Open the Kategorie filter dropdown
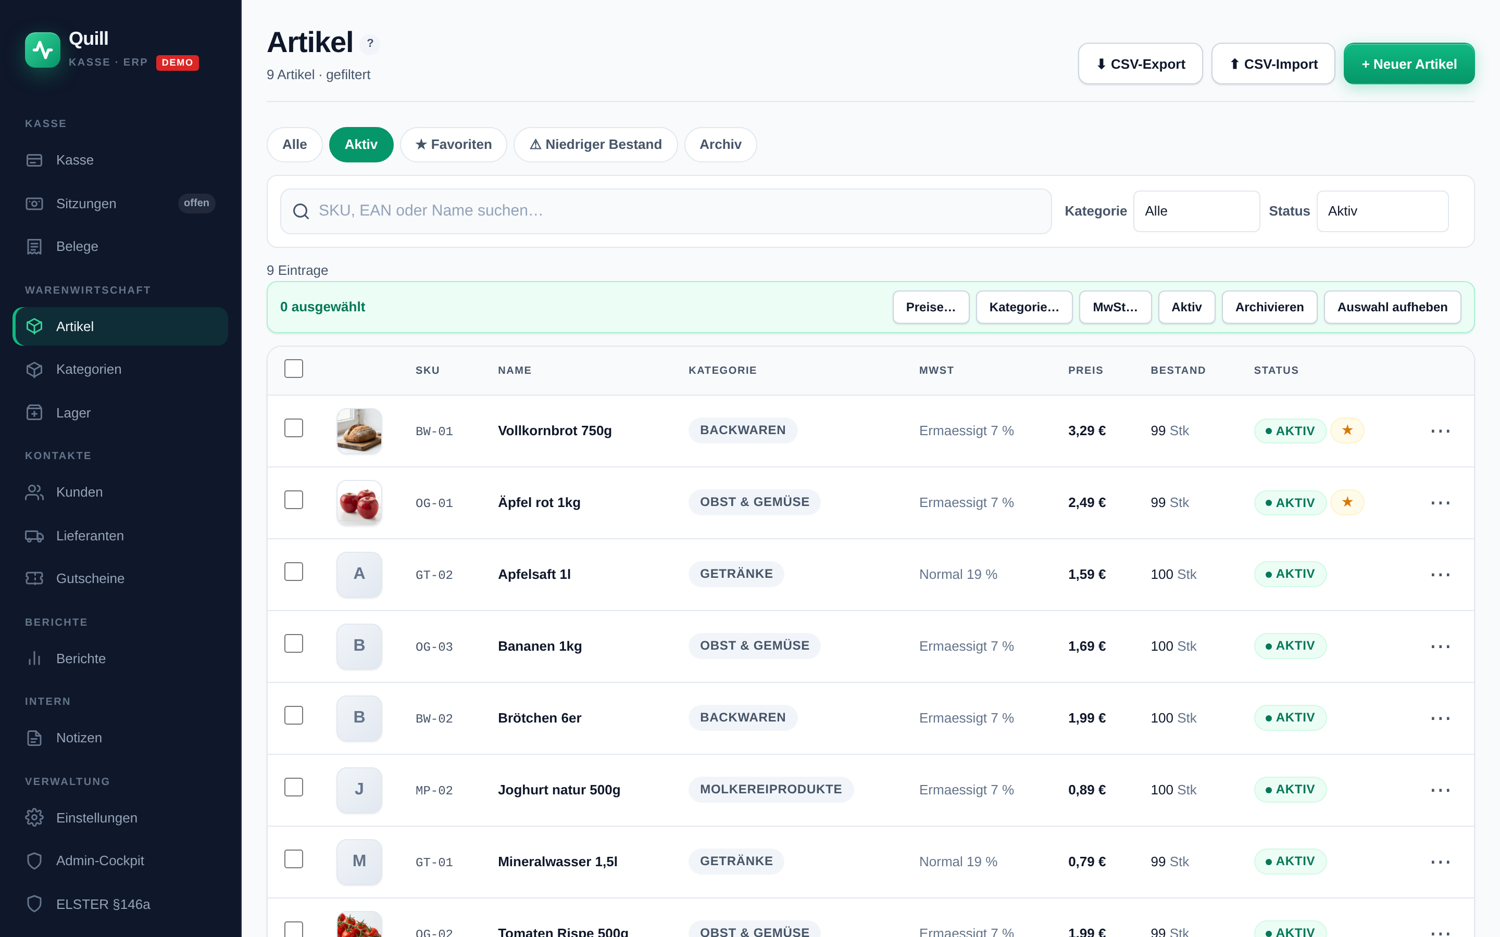Image resolution: width=1500 pixels, height=937 pixels. pyautogui.click(x=1196, y=211)
